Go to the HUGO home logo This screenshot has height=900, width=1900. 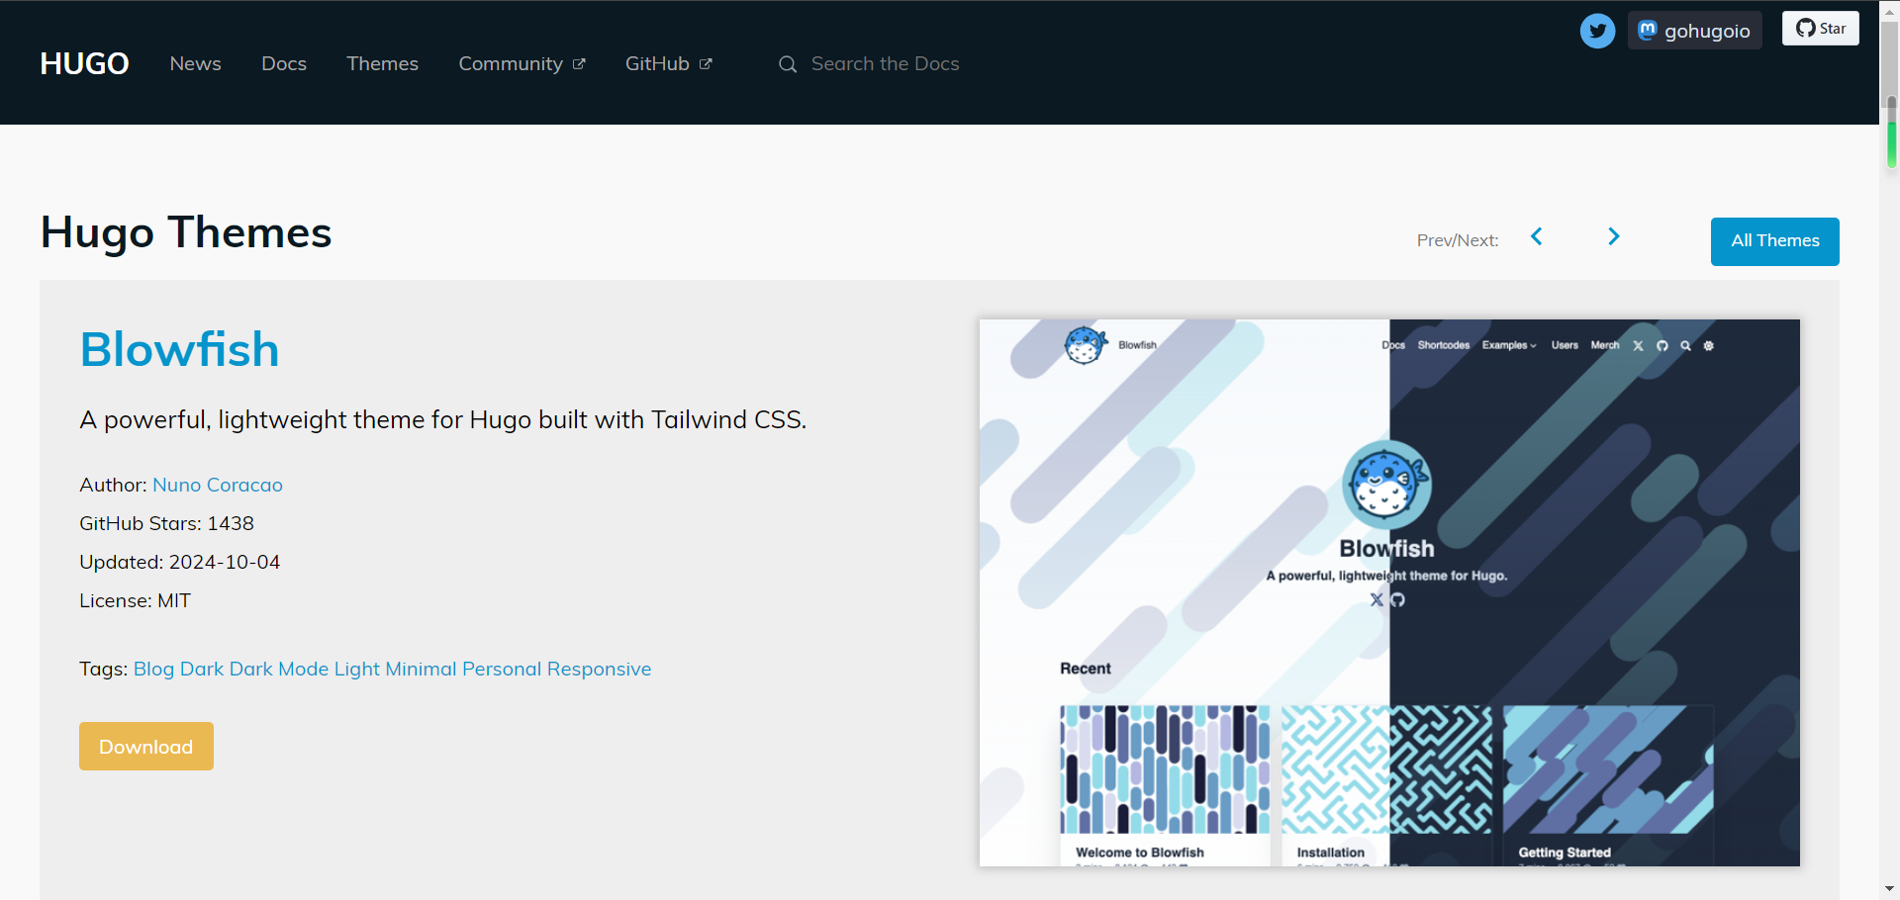pos(84,63)
